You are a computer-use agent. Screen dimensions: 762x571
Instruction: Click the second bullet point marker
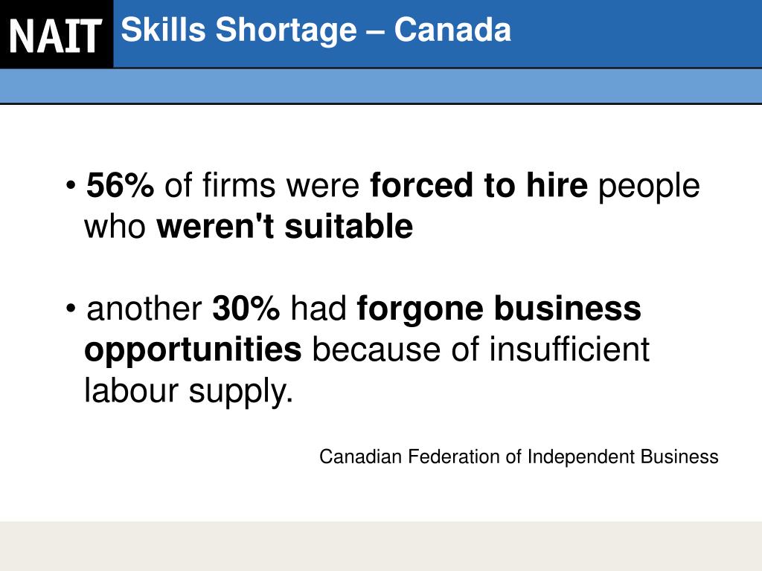[x=71, y=309]
